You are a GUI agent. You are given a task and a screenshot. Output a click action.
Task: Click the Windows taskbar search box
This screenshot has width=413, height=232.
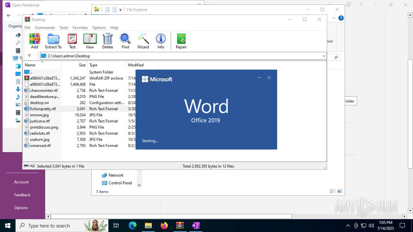click(61, 226)
